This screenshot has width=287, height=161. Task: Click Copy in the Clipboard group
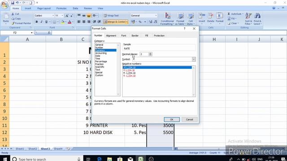coord(16,19)
